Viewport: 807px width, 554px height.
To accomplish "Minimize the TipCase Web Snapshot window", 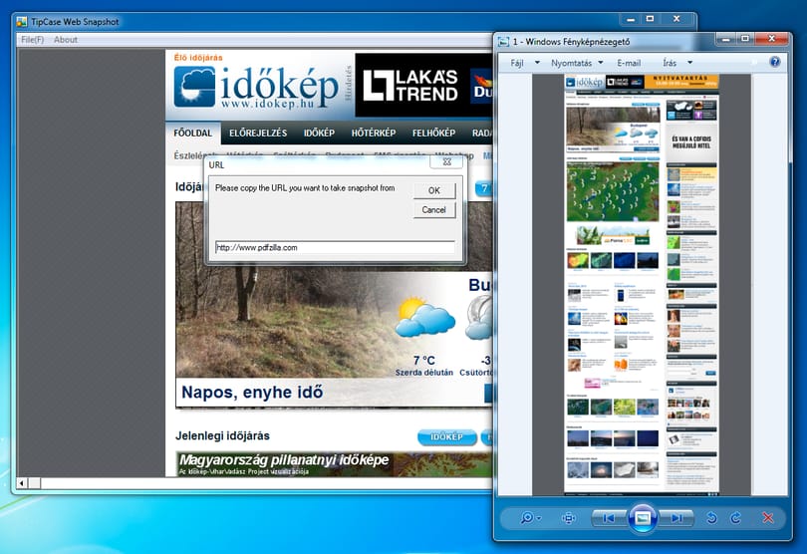I will (x=631, y=20).
